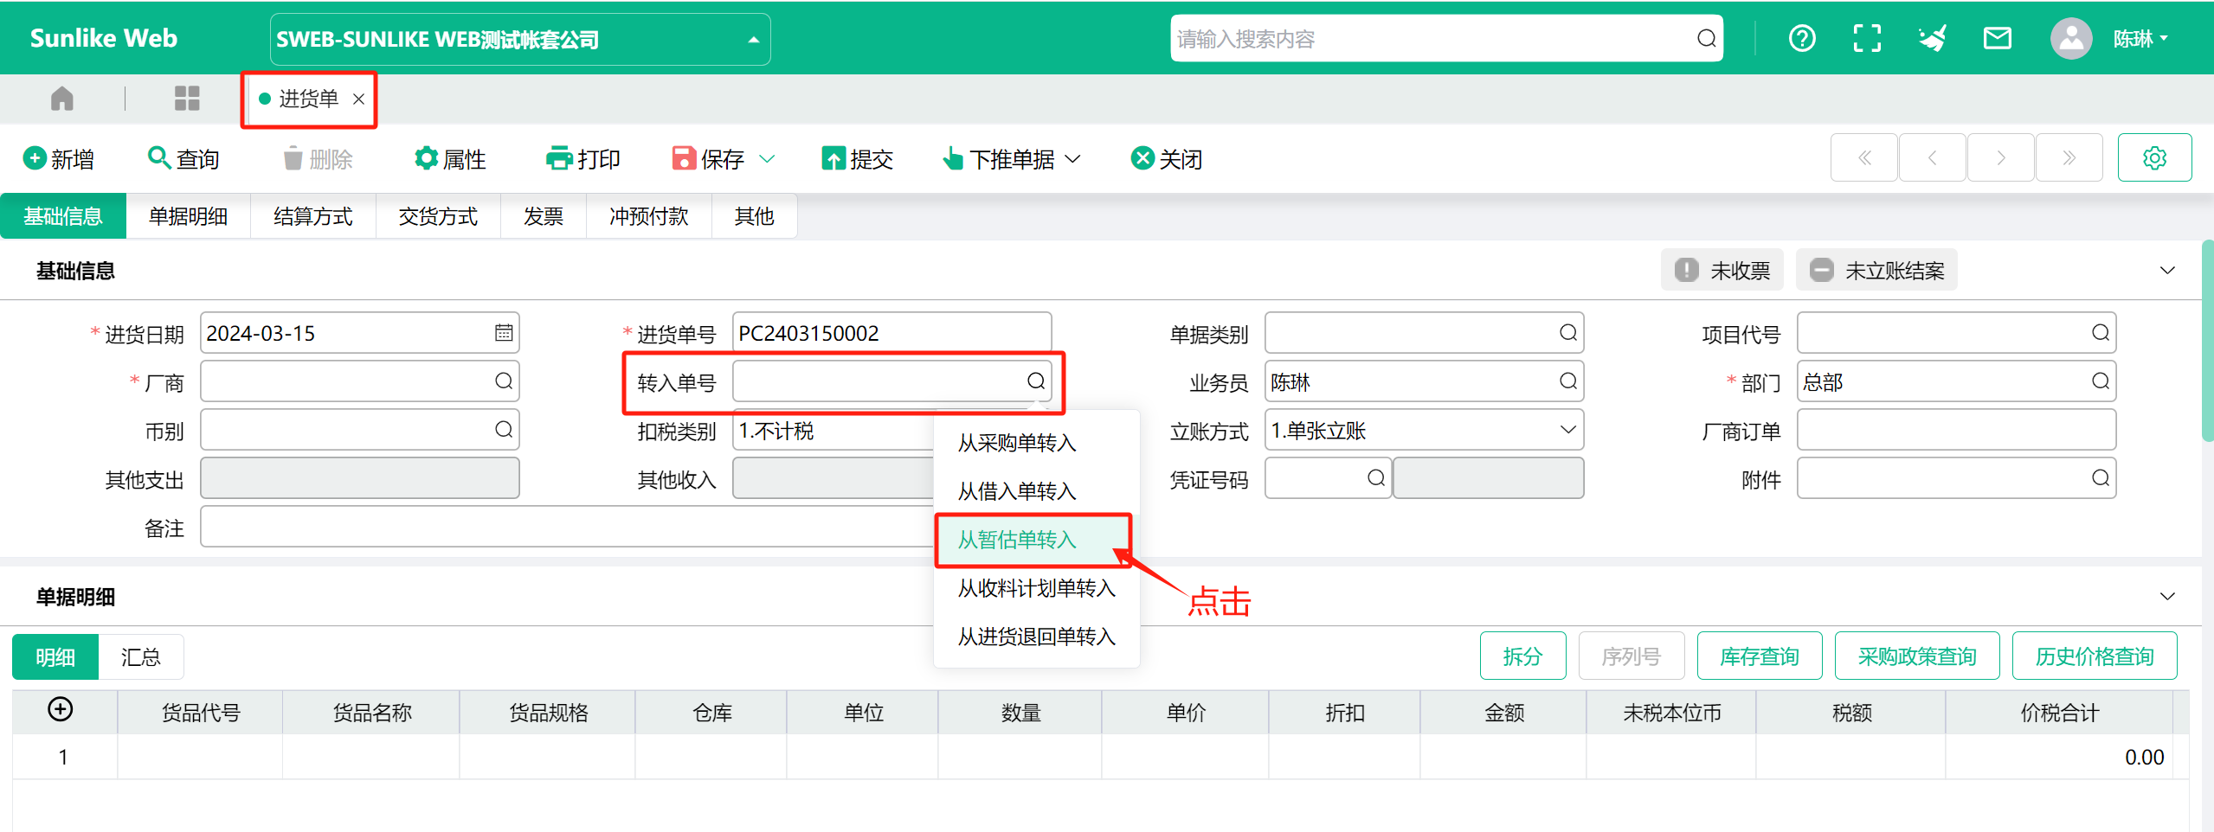2214x832 pixels.
Task: Jump to the last record arrow
Action: pyautogui.click(x=2069, y=157)
